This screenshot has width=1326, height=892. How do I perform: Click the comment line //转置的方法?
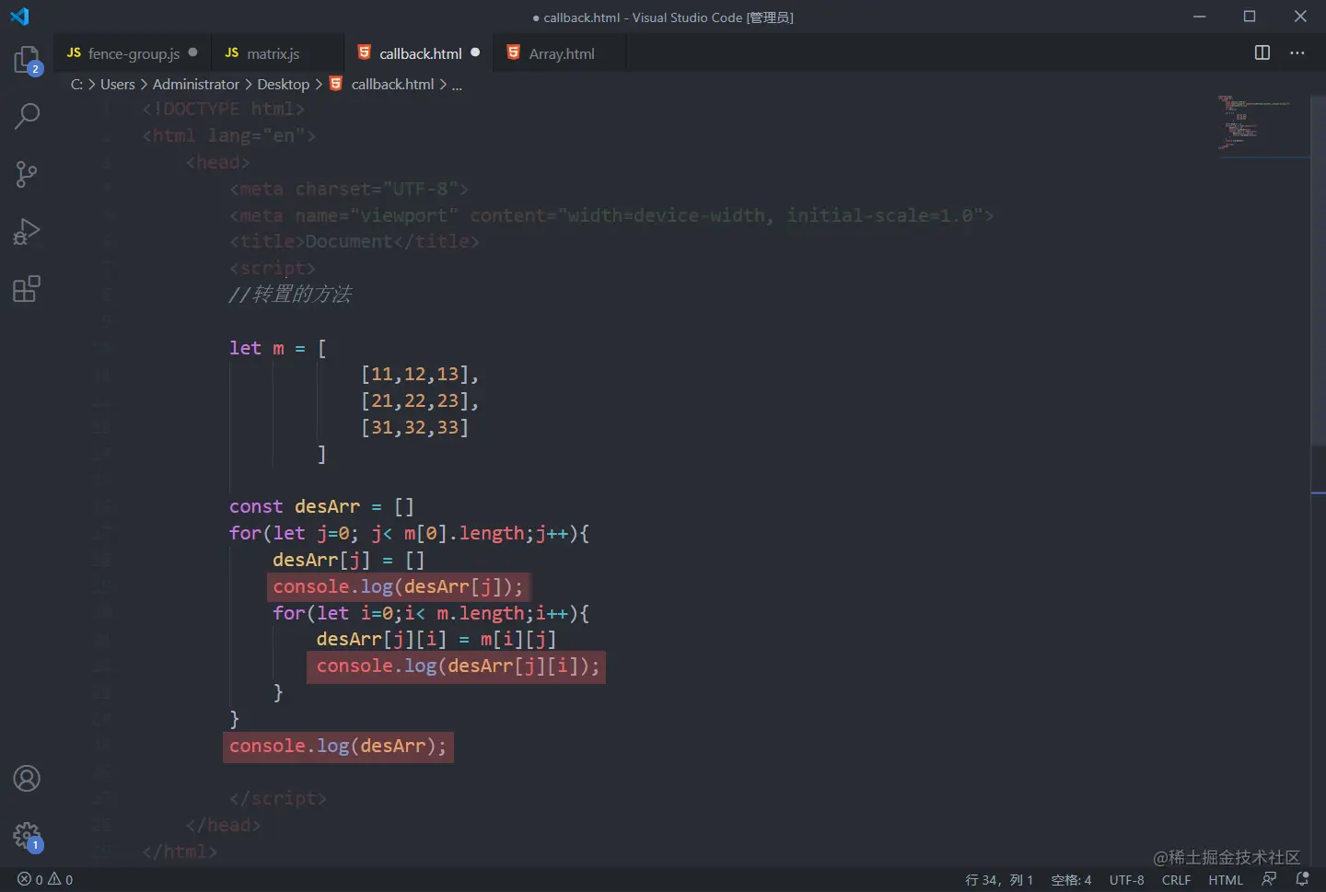tap(290, 295)
